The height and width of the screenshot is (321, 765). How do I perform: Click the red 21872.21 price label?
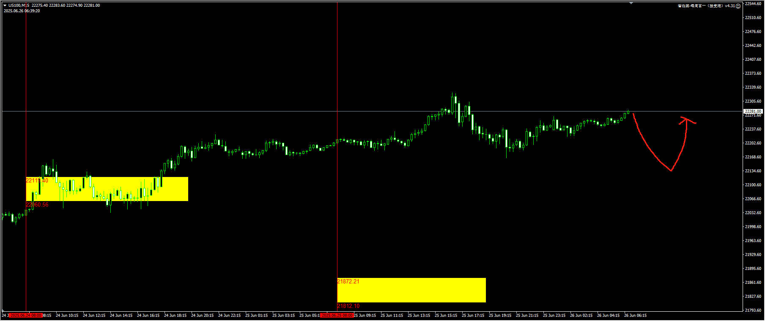coord(348,281)
